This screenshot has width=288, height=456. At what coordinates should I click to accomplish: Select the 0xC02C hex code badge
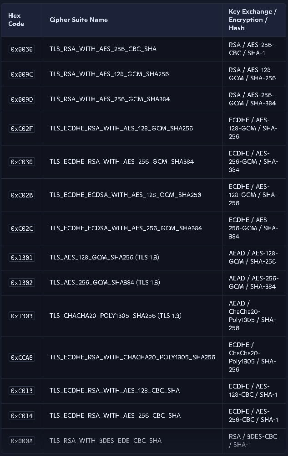pos(22,228)
